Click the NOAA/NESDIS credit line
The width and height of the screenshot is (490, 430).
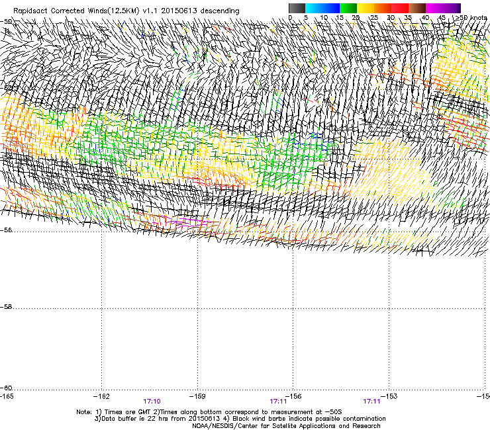[x=286, y=426]
